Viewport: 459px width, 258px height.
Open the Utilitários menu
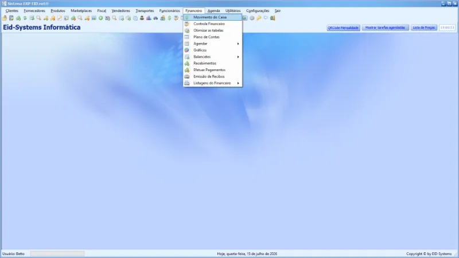pos(233,10)
